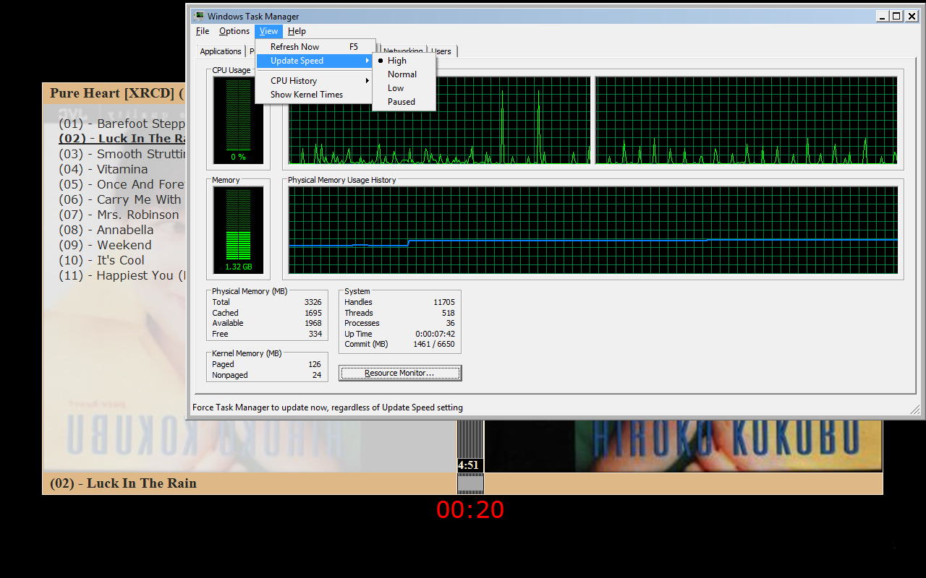The image size is (926, 578).
Task: Click the Available memory value 1968
Action: click(313, 323)
